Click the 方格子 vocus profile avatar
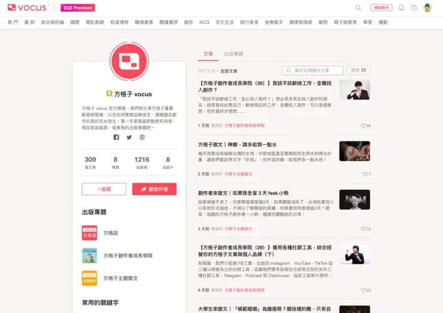Screen dimensions: 443x313 coord(129,61)
